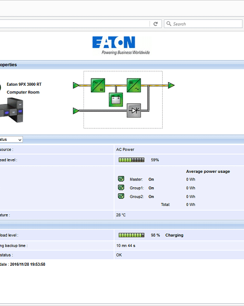244x306 pixels.
Task: Click the '0 Wh' value in Master row
Action: point(191,180)
